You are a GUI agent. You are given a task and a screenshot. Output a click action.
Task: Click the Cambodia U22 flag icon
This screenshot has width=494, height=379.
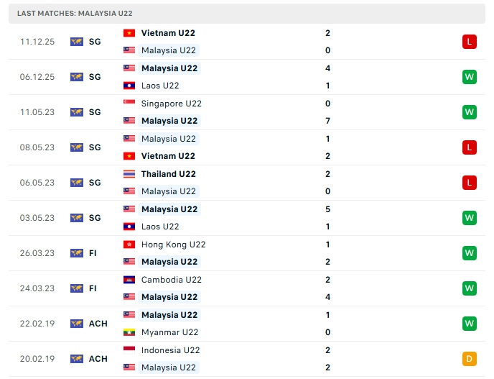pos(129,280)
